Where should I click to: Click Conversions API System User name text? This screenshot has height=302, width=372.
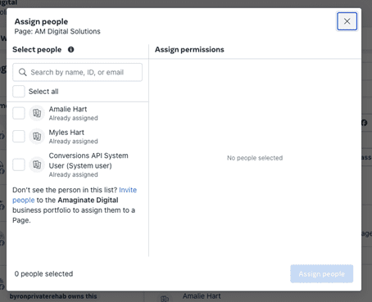click(88, 160)
